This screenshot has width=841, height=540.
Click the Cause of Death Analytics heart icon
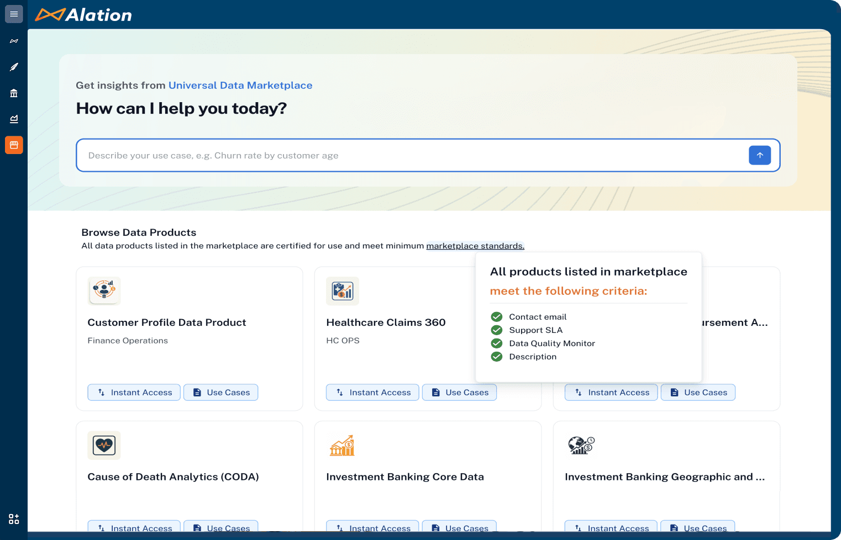(x=104, y=445)
